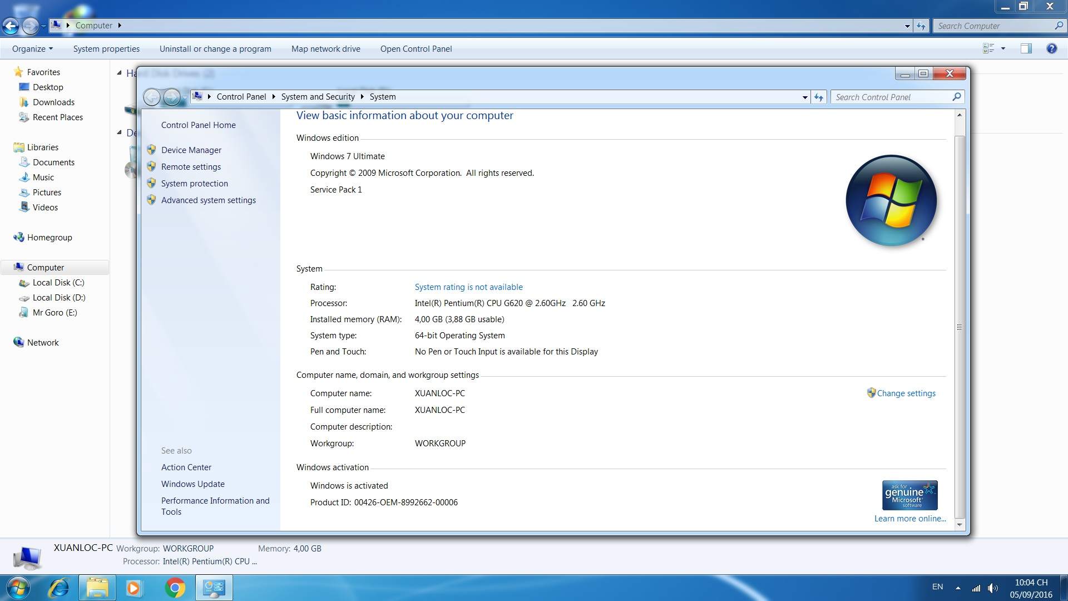Click the Search Control Panel field
This screenshot has width=1068, height=601.
890,97
